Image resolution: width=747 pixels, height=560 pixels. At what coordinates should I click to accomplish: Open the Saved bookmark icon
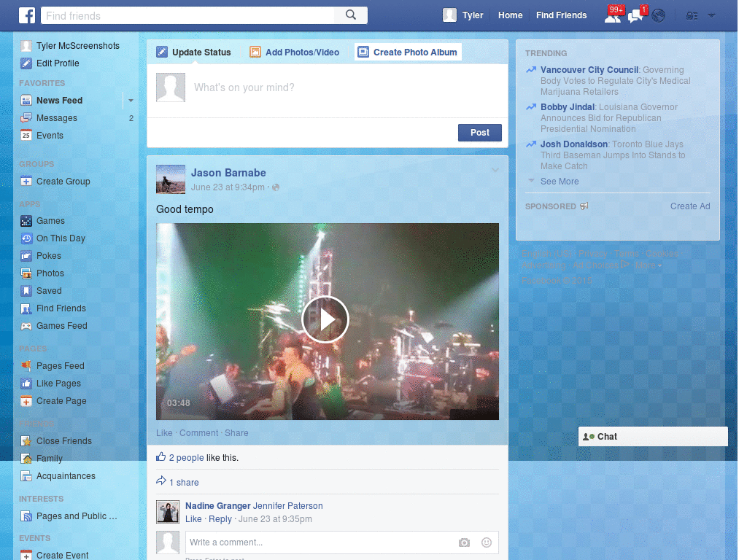26,291
